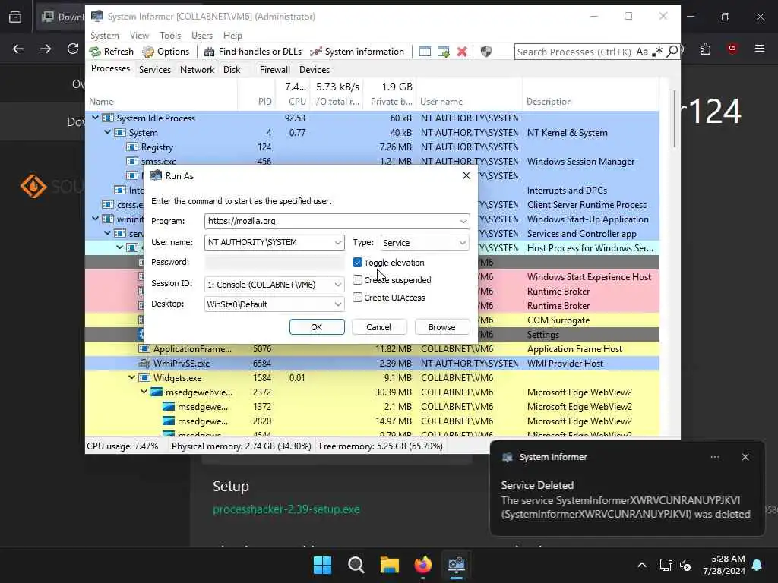Open the Program combo box dropdown
The image size is (778, 583).
[x=463, y=221]
